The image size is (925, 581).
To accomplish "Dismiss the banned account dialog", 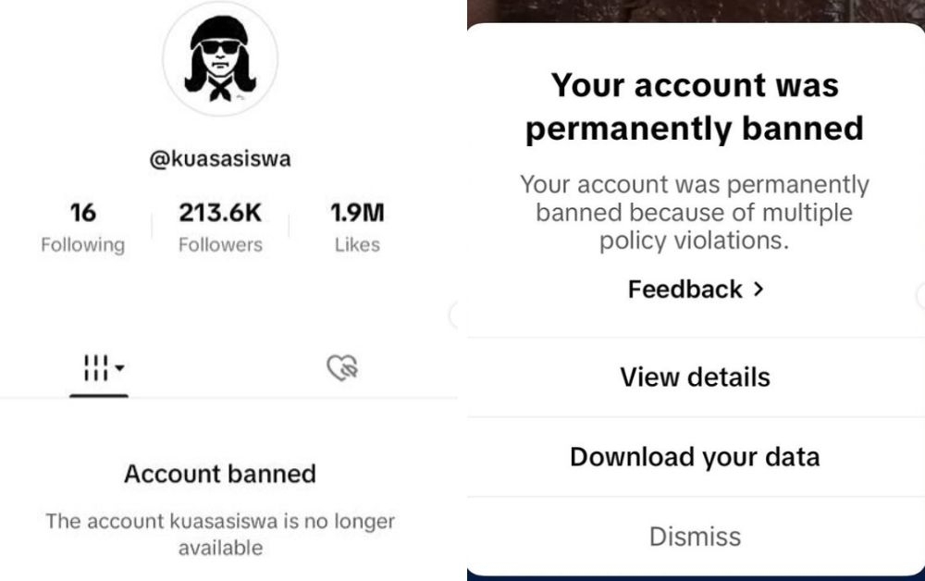I will click(694, 536).
